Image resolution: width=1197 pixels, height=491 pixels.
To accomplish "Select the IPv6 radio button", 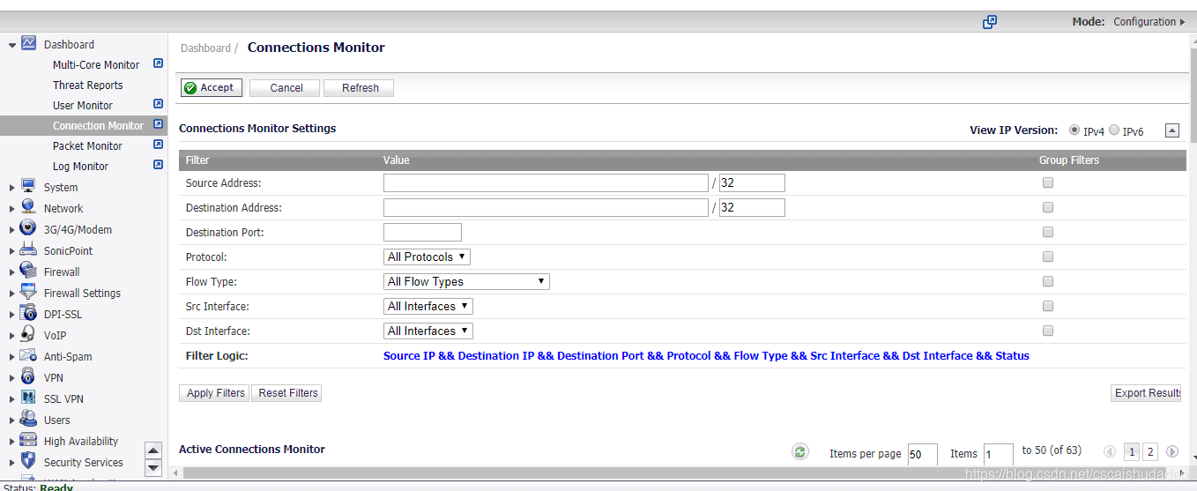I will (x=1114, y=130).
